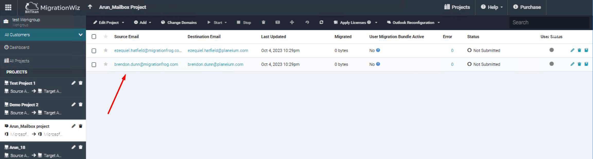The image size is (593, 159).
Task: Sort by the Last Updated column header
Action: coord(273,37)
